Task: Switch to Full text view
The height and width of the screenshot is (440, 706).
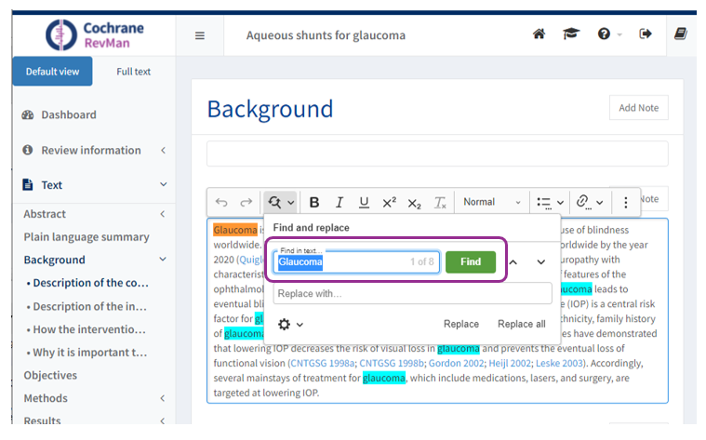Action: [133, 72]
